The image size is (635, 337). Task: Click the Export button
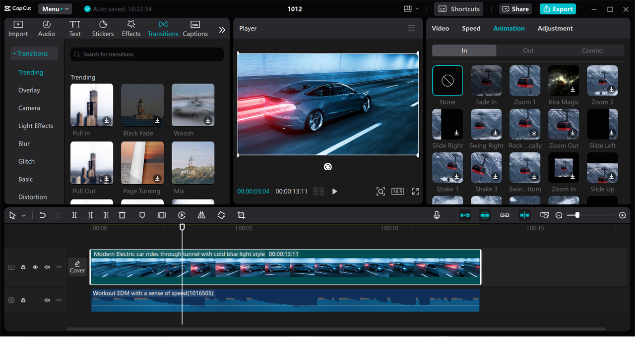[559, 9]
